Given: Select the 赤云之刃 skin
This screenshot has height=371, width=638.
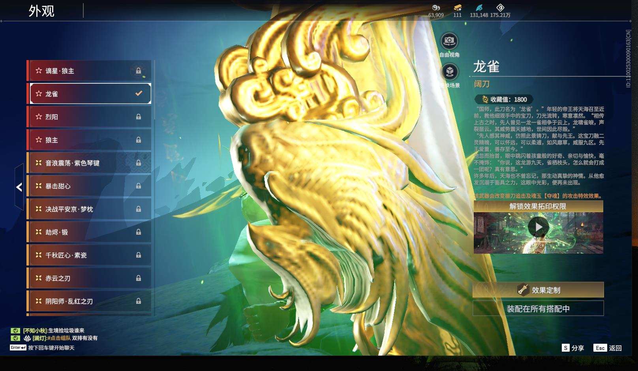Looking at the screenshot, I should point(89,278).
